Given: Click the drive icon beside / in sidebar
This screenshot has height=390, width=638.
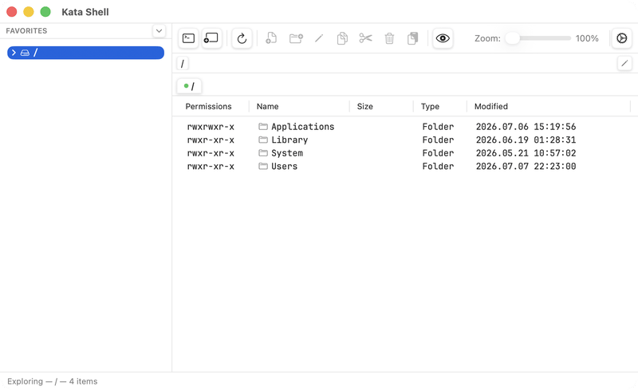Looking at the screenshot, I should pyautogui.click(x=25, y=53).
